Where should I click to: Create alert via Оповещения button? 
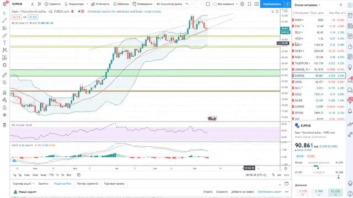point(142,4)
